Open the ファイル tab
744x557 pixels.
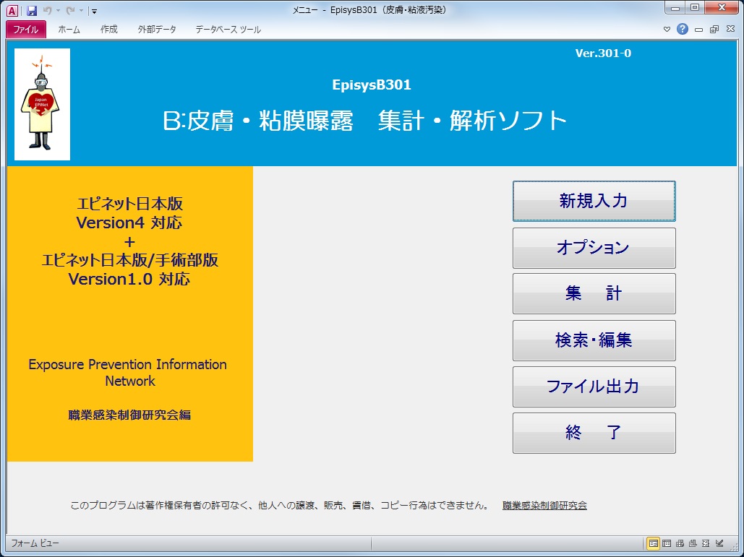26,30
